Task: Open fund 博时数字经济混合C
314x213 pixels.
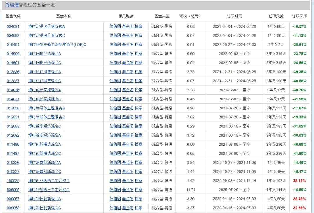Action: 45,126
